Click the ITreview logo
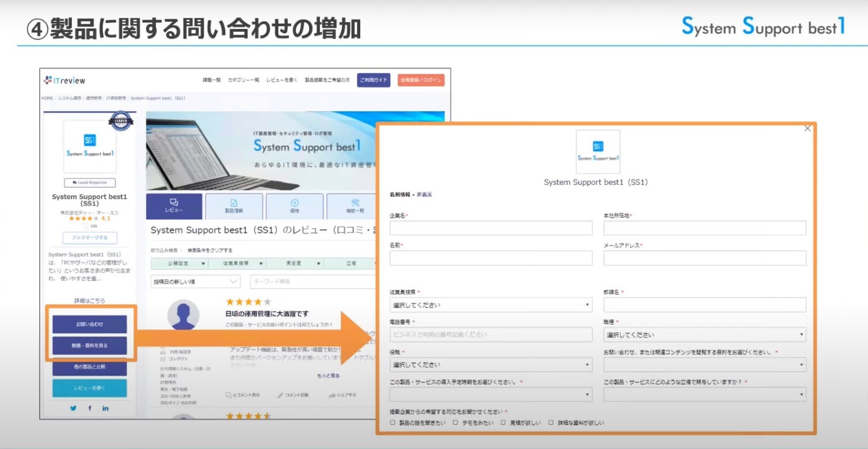 pos(64,81)
